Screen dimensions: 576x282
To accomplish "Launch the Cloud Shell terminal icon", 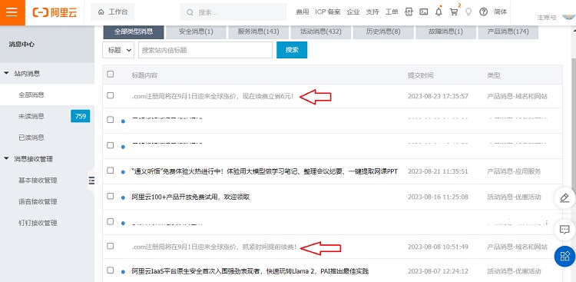I will [x=423, y=12].
